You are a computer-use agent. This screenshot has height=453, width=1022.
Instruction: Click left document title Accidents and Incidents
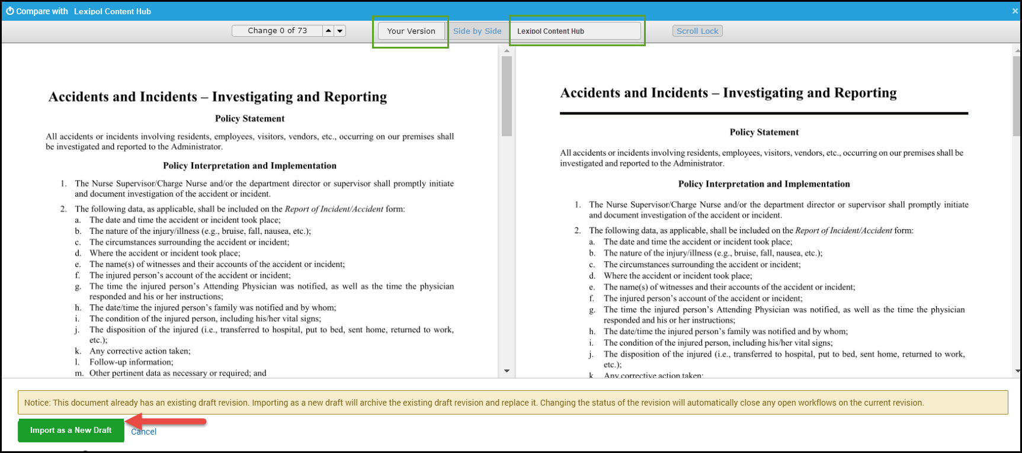217,97
